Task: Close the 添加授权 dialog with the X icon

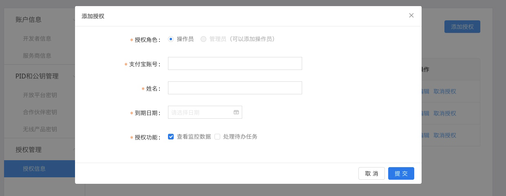Action: click(411, 15)
